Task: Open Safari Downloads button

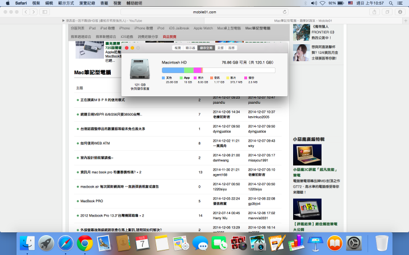Action: pyautogui.click(x=400, y=12)
